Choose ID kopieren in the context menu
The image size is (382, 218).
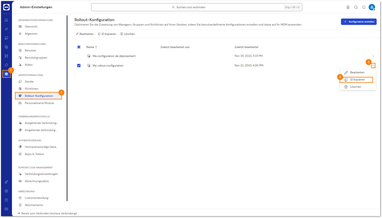click(357, 80)
